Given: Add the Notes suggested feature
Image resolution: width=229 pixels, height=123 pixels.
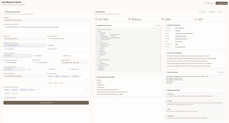Looking at the screenshot, I should tap(56, 83).
